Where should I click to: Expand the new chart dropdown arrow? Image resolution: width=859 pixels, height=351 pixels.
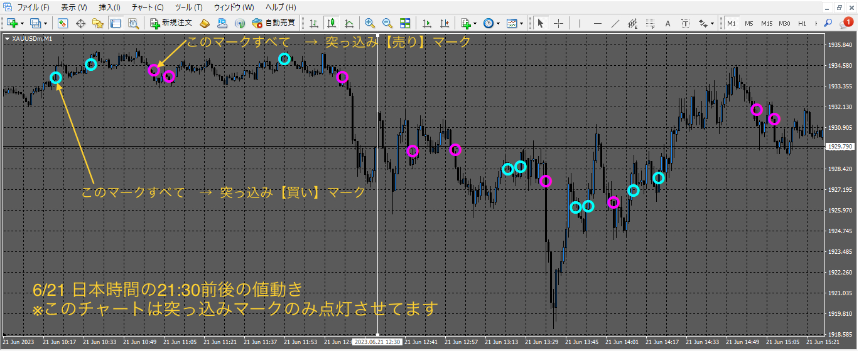coord(23,23)
